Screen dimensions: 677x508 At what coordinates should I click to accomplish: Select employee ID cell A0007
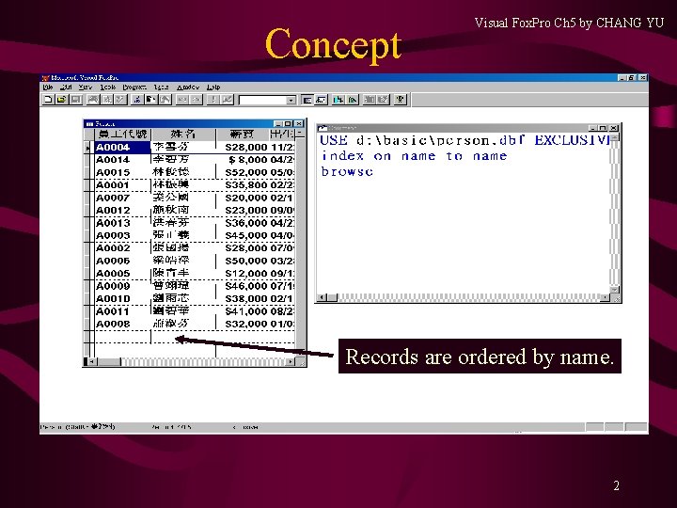pos(122,198)
